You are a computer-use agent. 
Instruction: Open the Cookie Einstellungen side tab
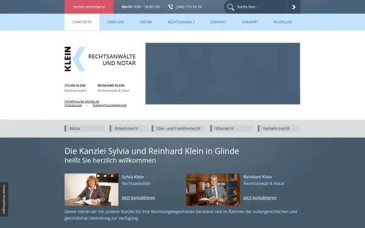click(4, 199)
